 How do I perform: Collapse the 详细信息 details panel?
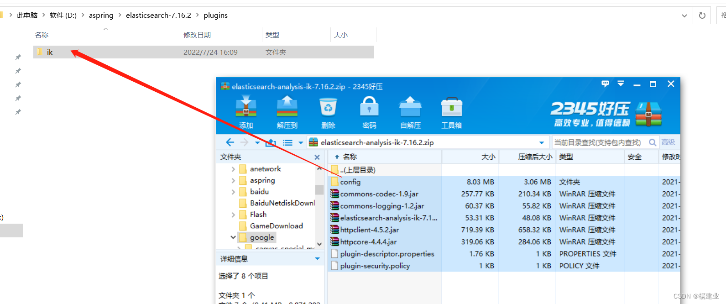(x=317, y=259)
